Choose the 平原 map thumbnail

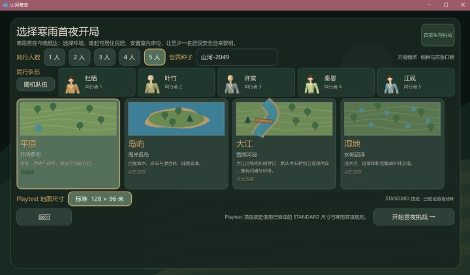pos(69,119)
